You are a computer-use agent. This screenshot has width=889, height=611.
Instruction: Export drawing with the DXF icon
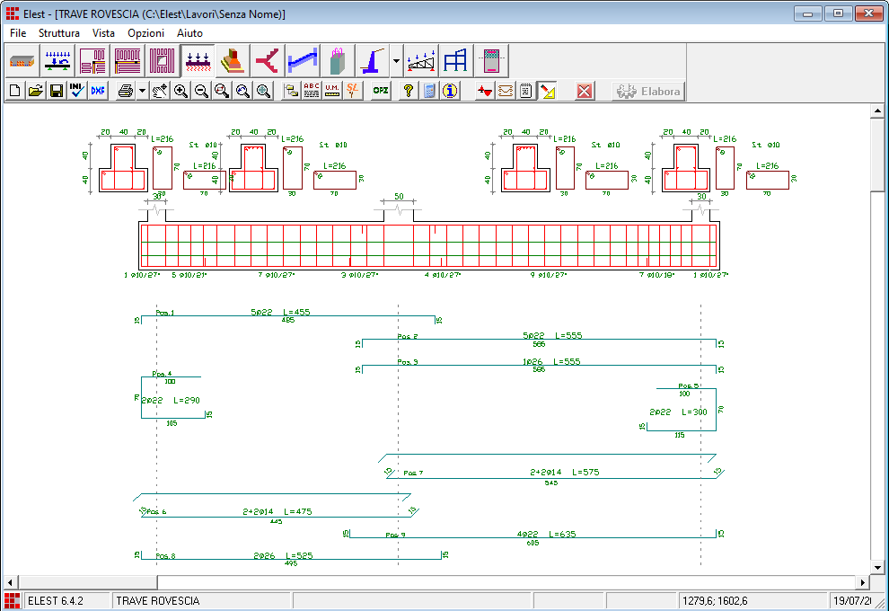tap(98, 91)
